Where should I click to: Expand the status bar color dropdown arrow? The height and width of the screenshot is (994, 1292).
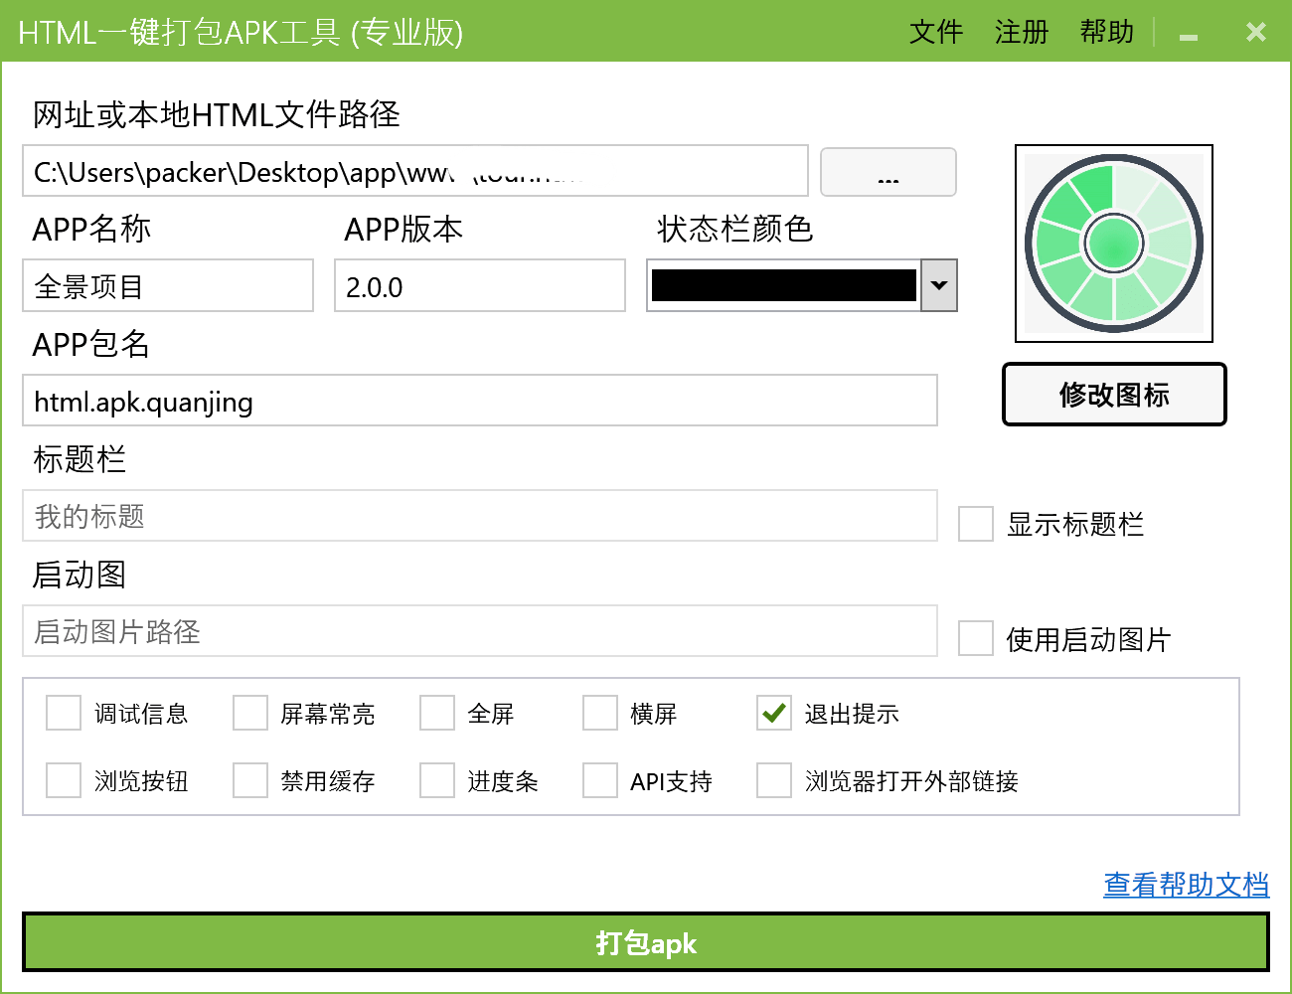coord(939,286)
